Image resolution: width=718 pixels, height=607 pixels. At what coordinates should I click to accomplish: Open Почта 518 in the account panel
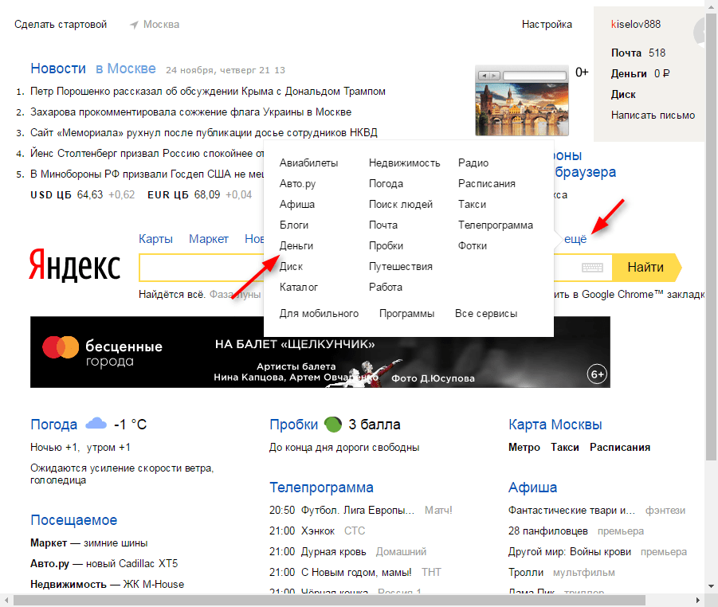tap(638, 53)
